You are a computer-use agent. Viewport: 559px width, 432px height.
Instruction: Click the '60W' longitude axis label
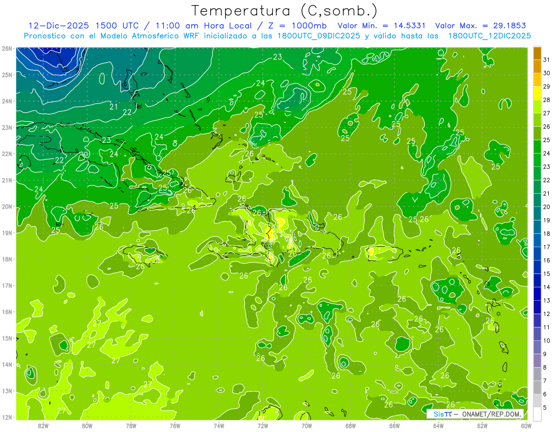526,425
